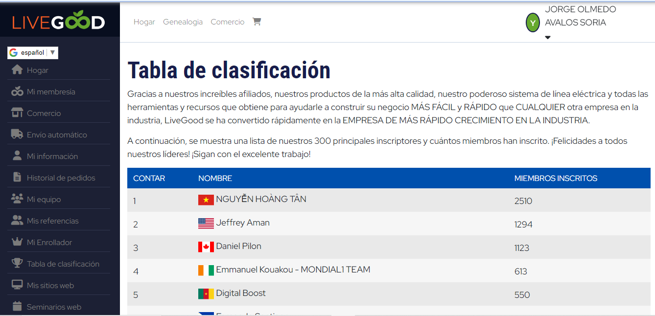Click the calendar icon for Seminarios web

pyautogui.click(x=17, y=307)
